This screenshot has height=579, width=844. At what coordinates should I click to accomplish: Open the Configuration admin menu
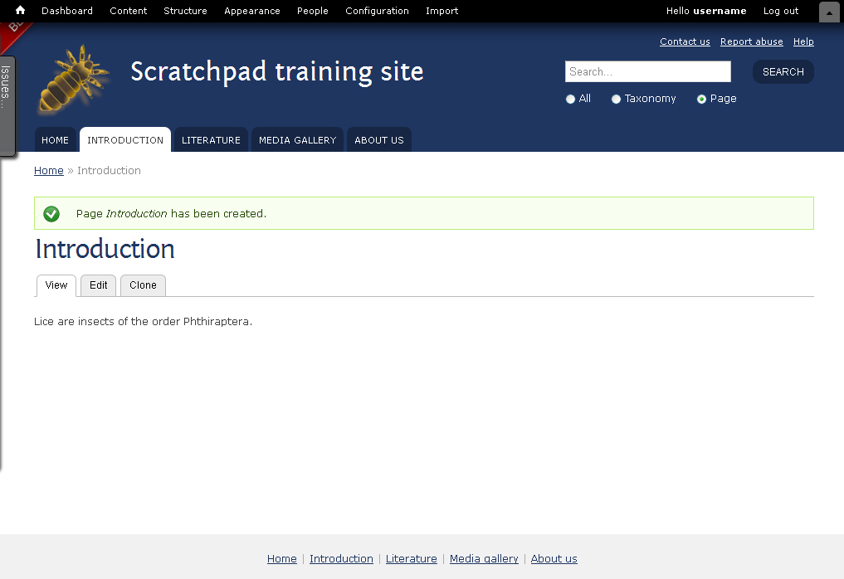pyautogui.click(x=377, y=11)
